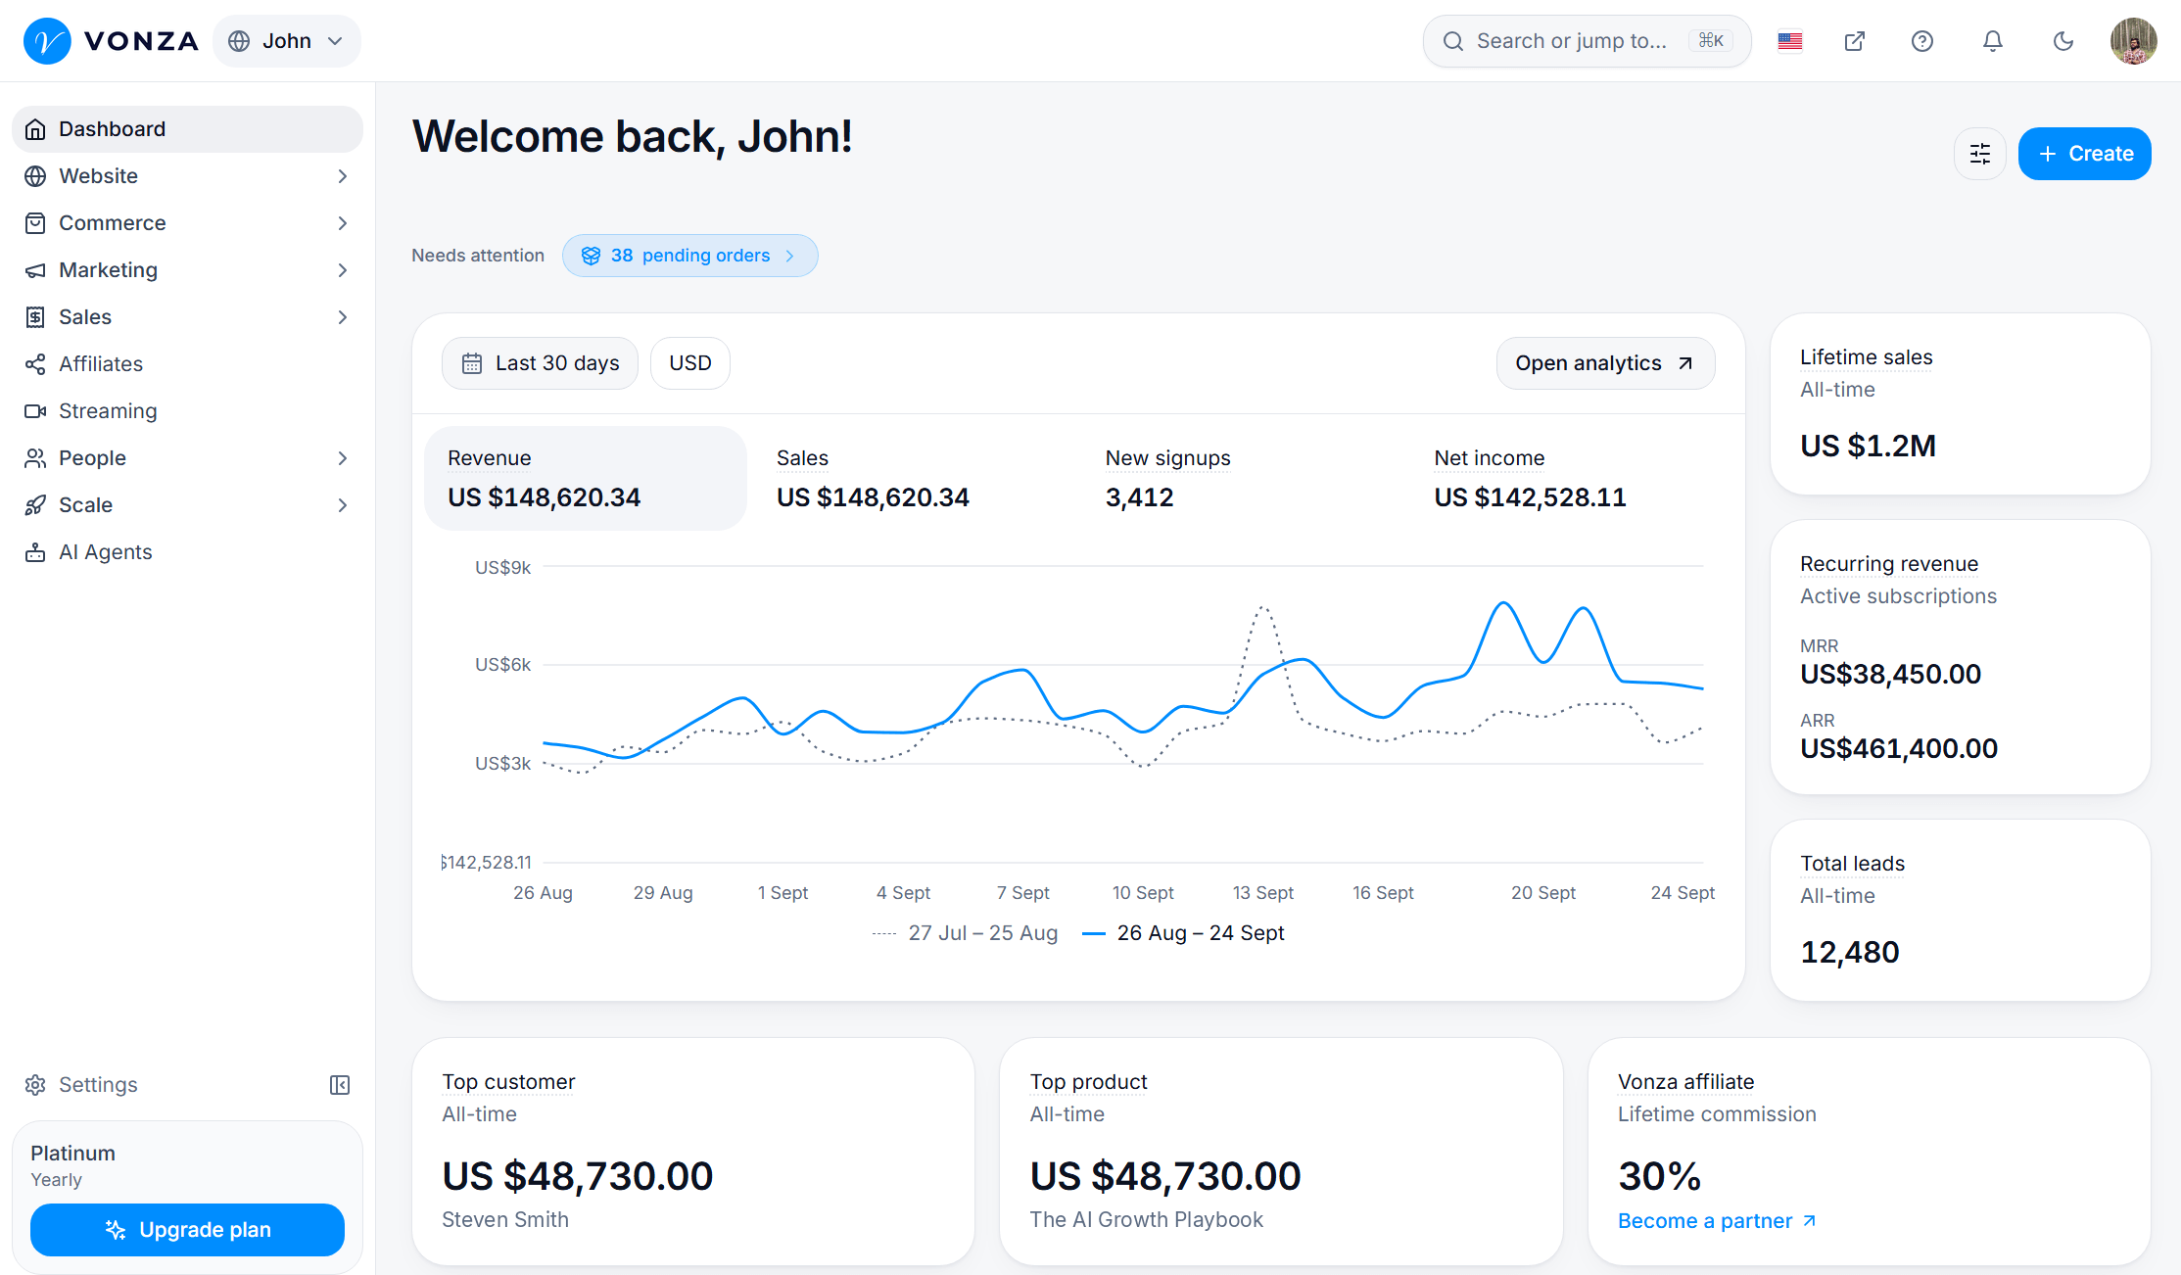The height and width of the screenshot is (1275, 2181).
Task: Click the Scale rocket icon
Action: [35, 505]
